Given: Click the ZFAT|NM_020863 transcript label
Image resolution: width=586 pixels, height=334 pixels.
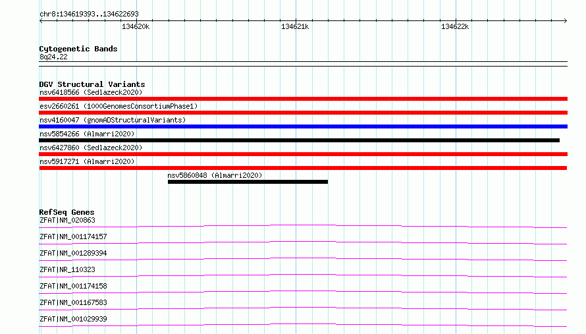Looking at the screenshot, I should pos(67,220).
